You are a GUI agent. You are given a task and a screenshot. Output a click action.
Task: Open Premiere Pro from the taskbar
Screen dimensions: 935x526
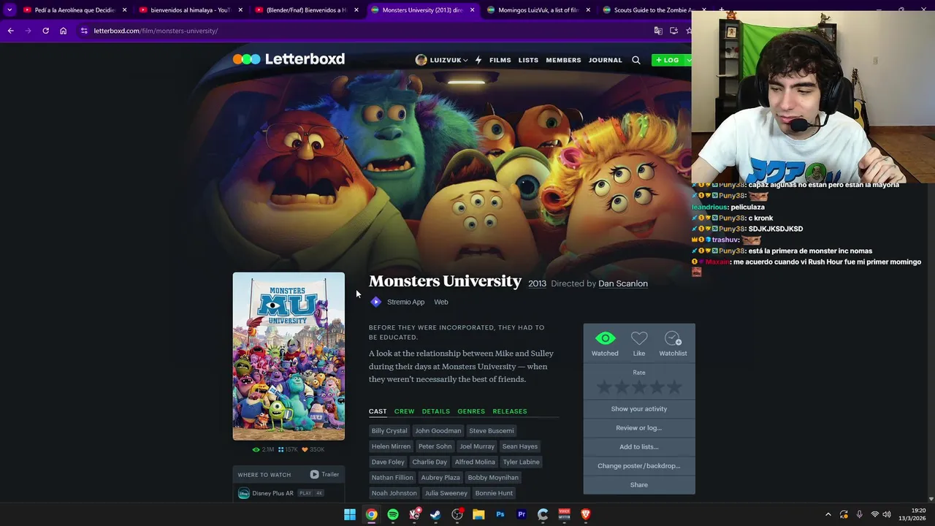[x=522, y=514]
